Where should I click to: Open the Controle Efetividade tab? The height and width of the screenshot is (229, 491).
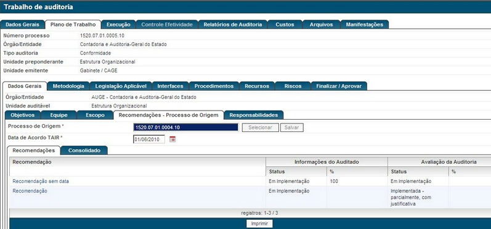pos(167,25)
